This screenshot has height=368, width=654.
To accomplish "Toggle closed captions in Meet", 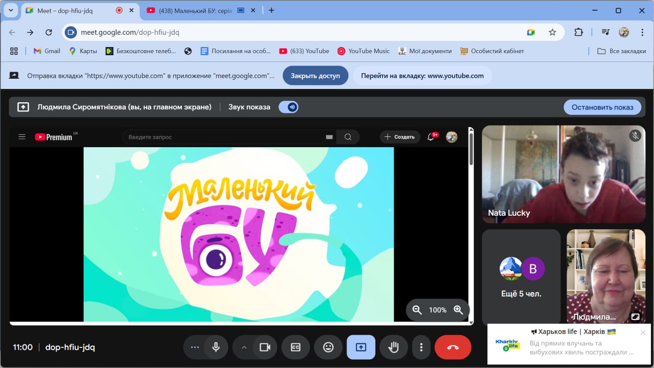I will pyautogui.click(x=296, y=348).
